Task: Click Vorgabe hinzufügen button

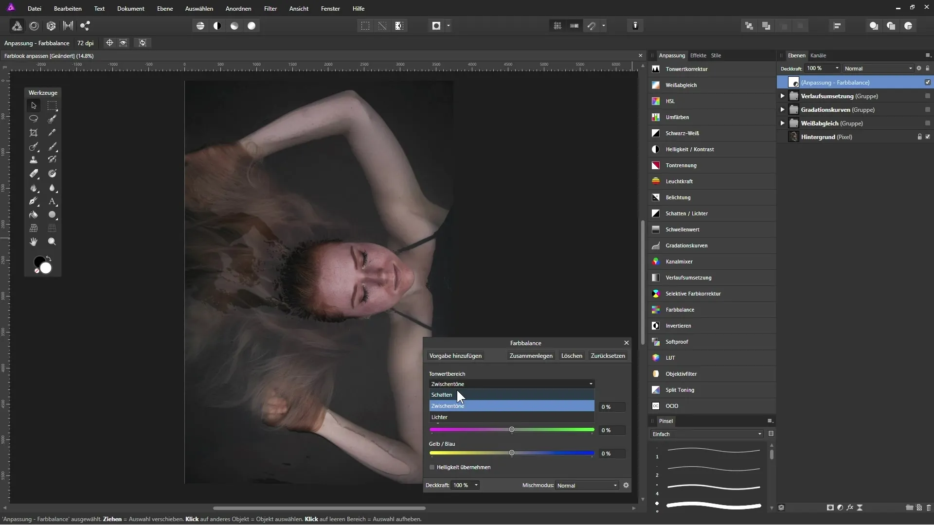Action: (455, 356)
